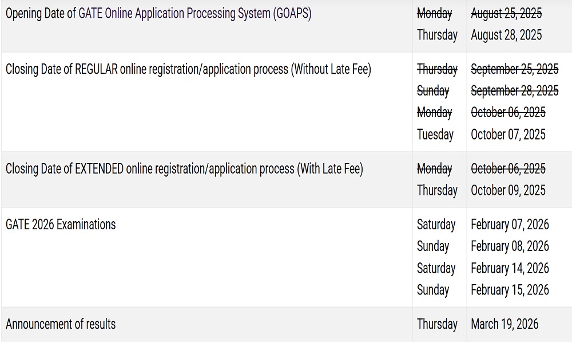Select the October 09, 2025 date
The height and width of the screenshot is (343, 572).
[508, 190]
